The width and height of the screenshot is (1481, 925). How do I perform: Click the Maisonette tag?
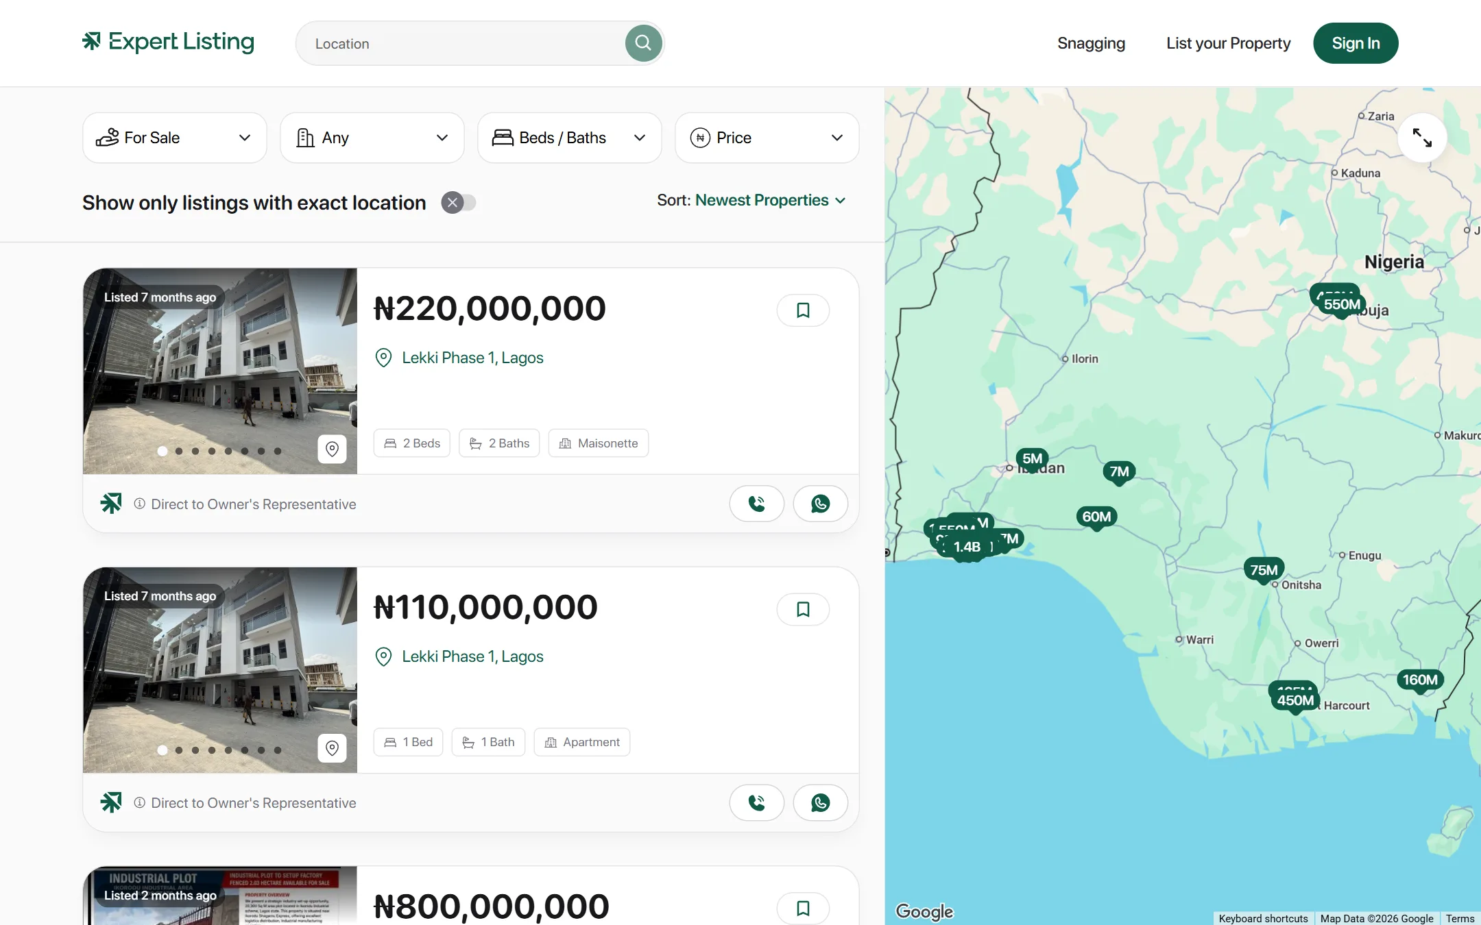point(599,443)
